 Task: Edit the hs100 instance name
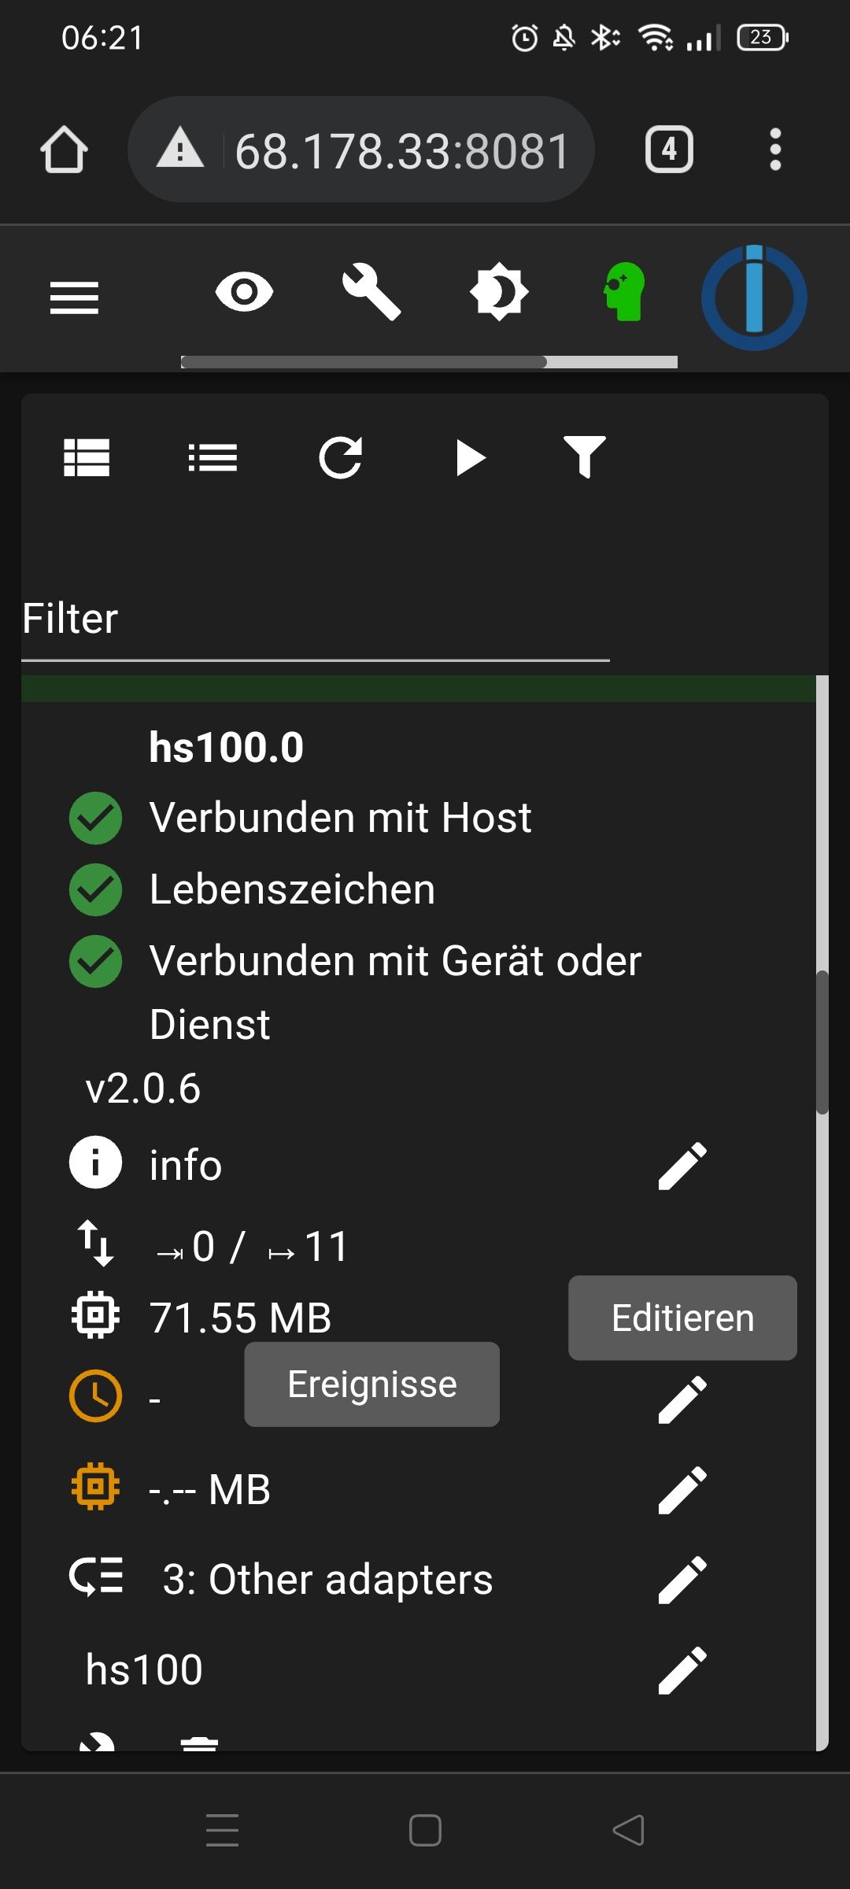coord(682,1669)
